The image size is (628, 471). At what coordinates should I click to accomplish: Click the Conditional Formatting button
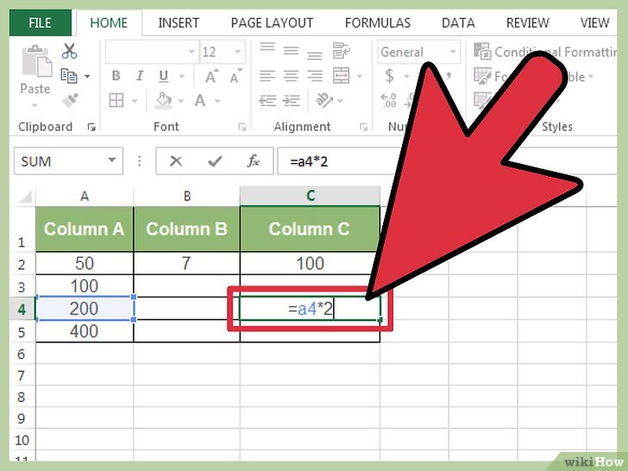point(544,51)
